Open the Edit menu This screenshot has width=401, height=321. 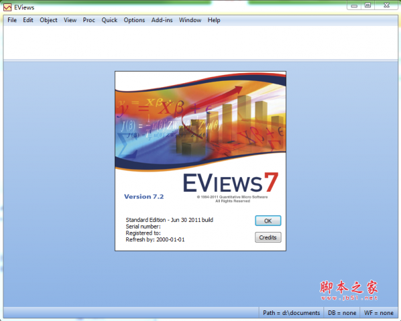(28, 20)
